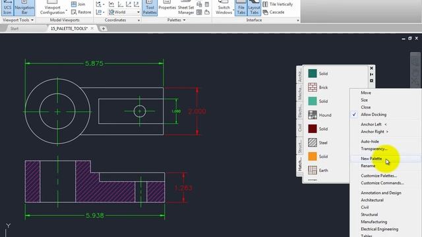Click the Cascade windows icon
The image size is (422, 237).
265,12
